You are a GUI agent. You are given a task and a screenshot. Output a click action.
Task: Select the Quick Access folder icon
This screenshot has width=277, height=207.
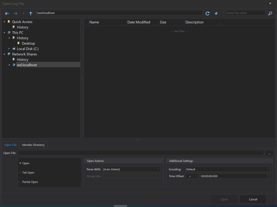(x=9, y=22)
